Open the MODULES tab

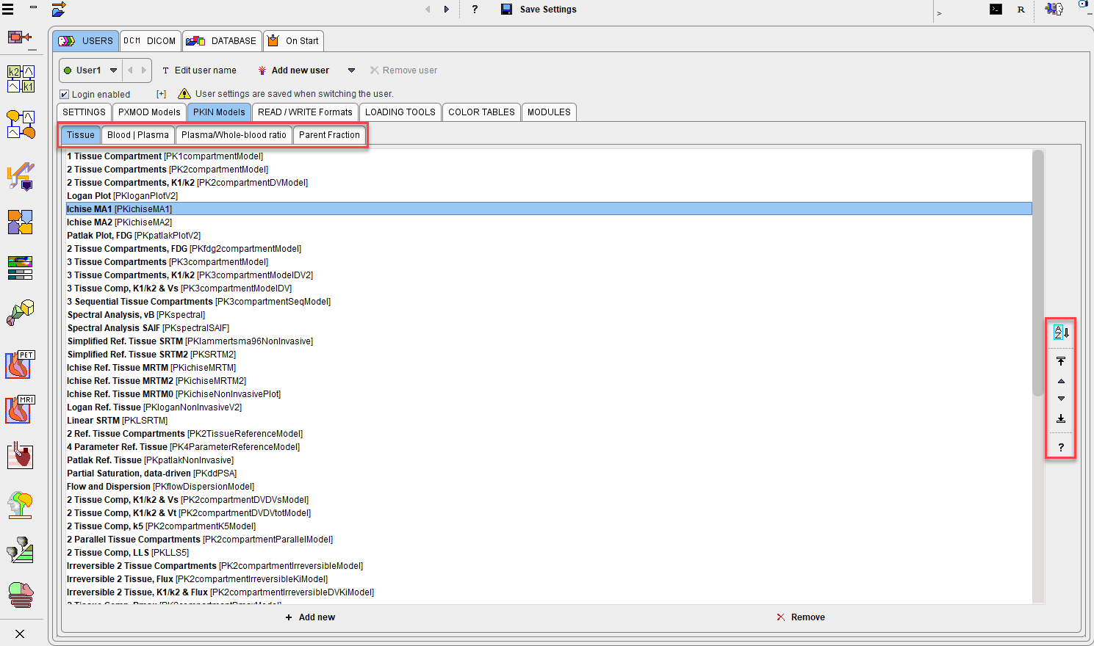tap(549, 112)
